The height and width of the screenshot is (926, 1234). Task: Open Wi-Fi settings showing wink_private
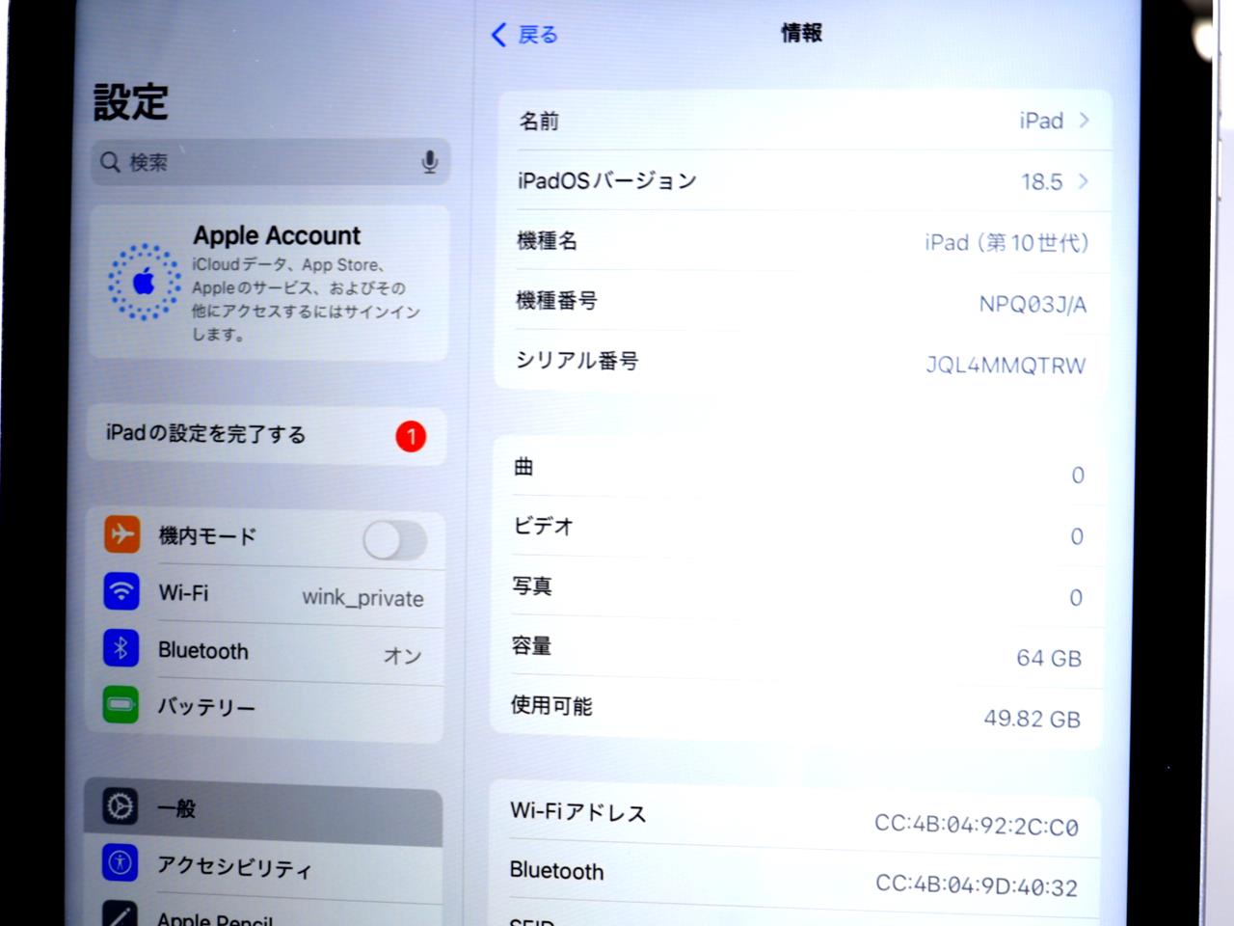(x=265, y=594)
